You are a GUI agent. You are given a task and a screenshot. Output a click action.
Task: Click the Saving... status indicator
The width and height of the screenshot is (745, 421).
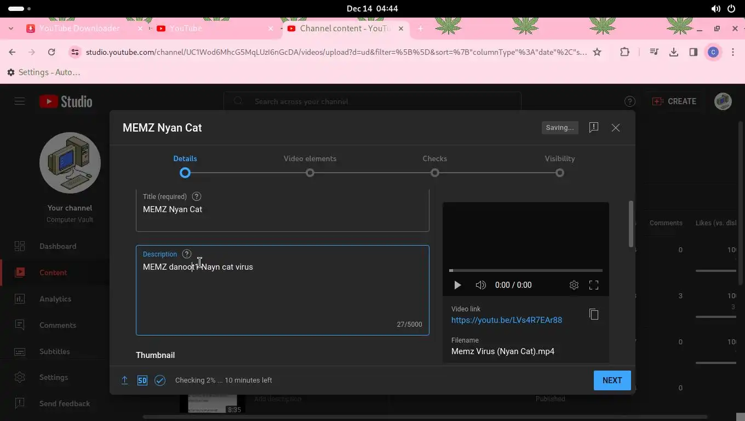[x=560, y=127]
